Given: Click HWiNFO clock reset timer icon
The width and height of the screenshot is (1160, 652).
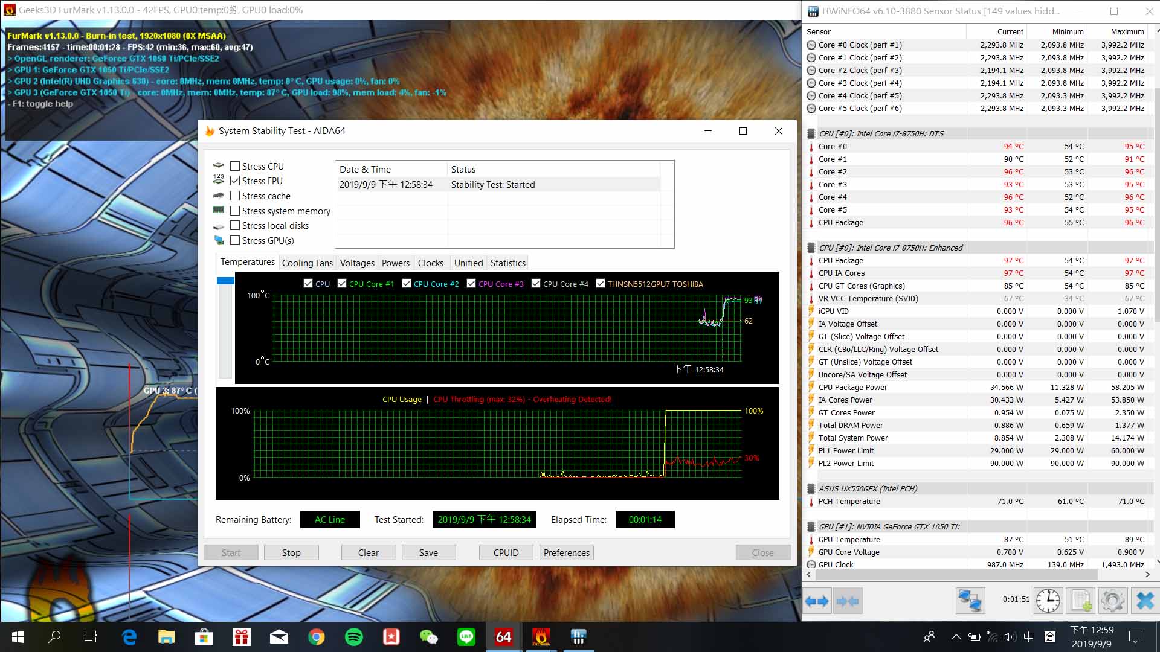Looking at the screenshot, I should coord(1048,601).
